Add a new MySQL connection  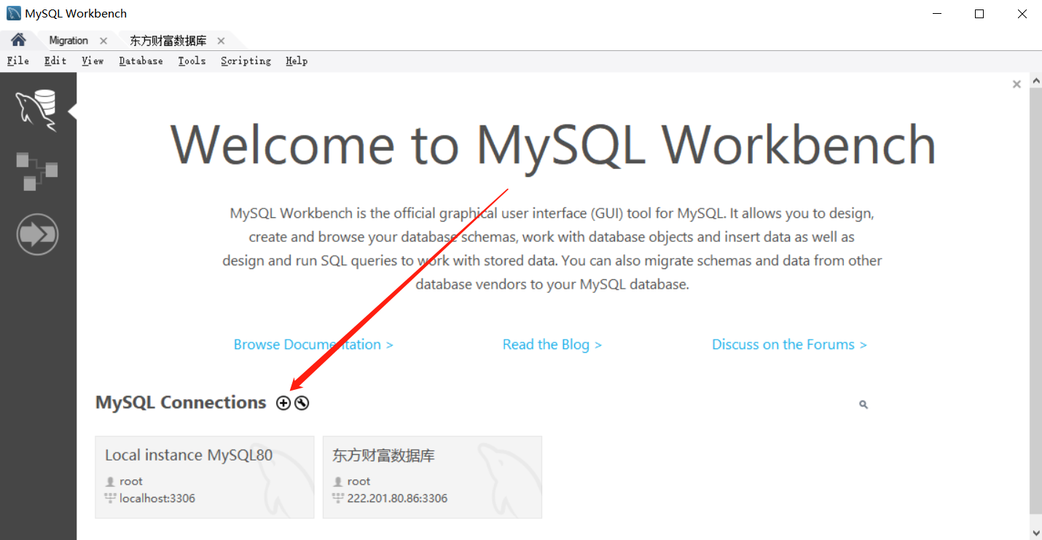click(283, 403)
